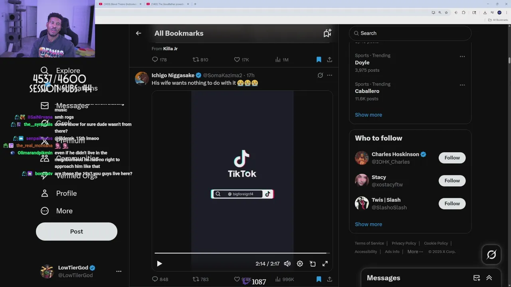Open the Doyle trending topic

click(x=362, y=63)
